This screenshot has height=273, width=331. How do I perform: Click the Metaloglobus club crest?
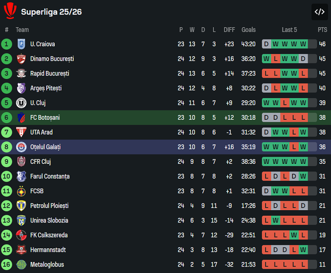(21, 265)
